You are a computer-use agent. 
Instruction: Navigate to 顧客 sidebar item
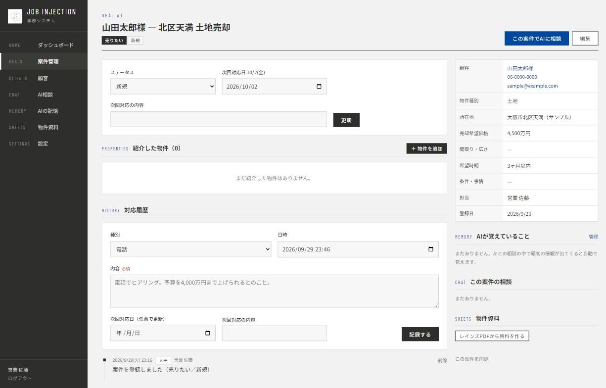43,78
